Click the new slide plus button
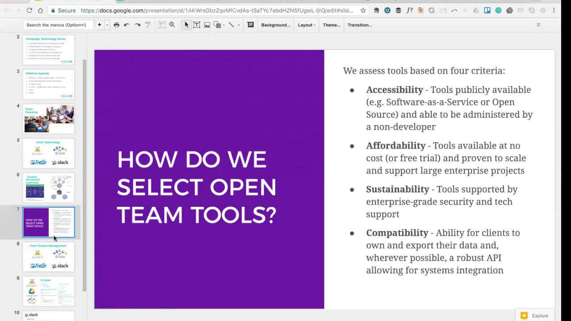571x321 pixels. point(99,25)
